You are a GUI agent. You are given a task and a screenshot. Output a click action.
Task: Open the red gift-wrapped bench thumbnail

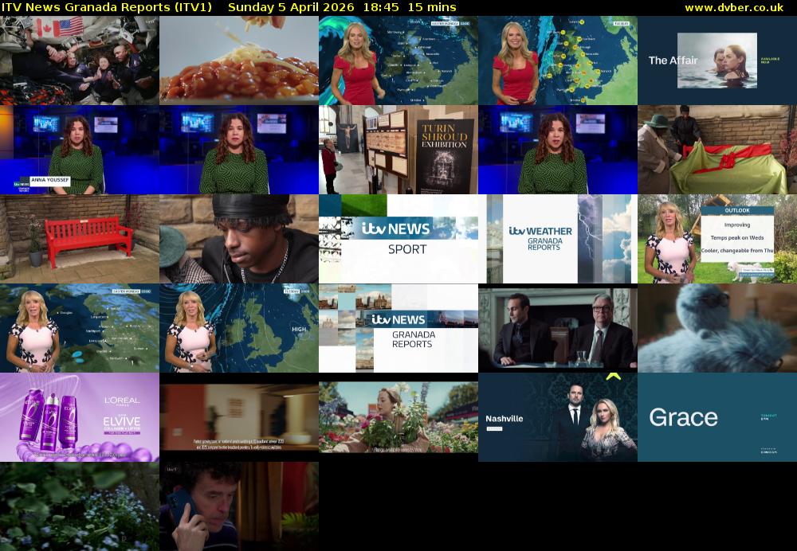717,150
